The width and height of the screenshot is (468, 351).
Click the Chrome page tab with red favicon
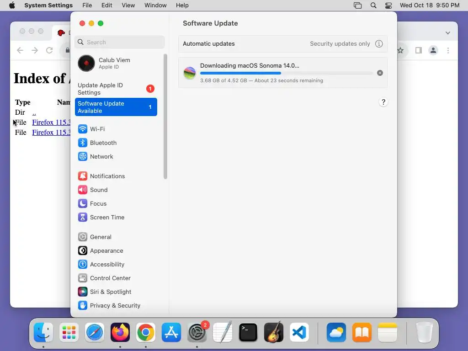click(x=62, y=33)
